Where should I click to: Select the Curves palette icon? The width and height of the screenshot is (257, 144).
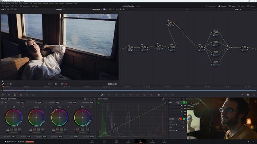102,94
